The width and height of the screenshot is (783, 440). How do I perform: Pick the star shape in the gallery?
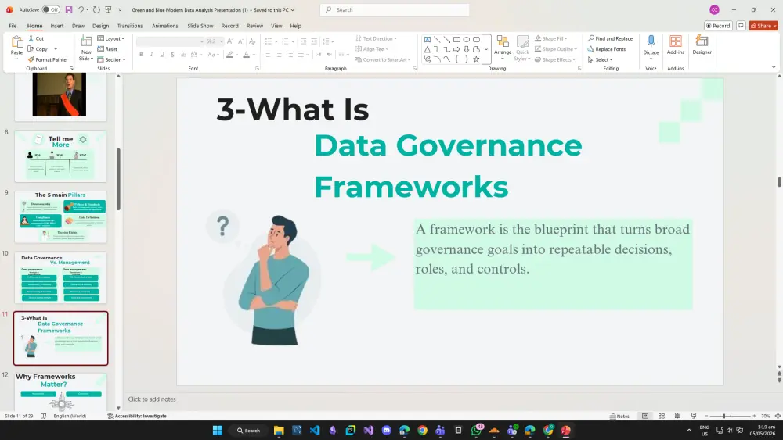point(476,59)
